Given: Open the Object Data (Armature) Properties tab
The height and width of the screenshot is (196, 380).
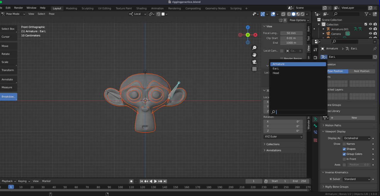Looking at the screenshot, I should point(315,119).
